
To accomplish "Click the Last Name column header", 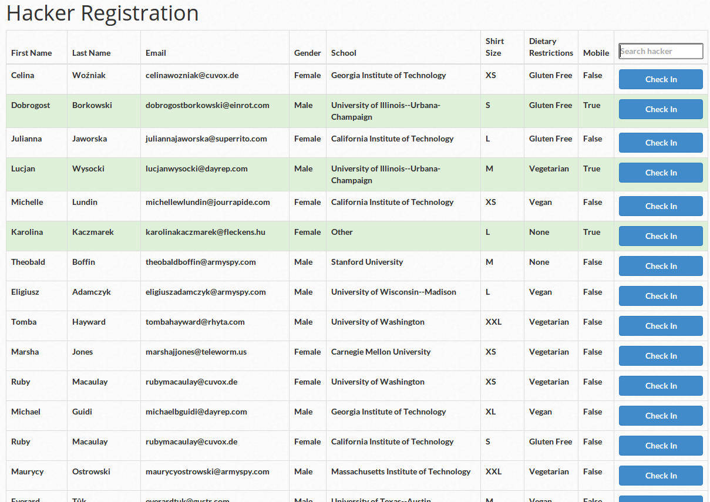I will tap(92, 53).
